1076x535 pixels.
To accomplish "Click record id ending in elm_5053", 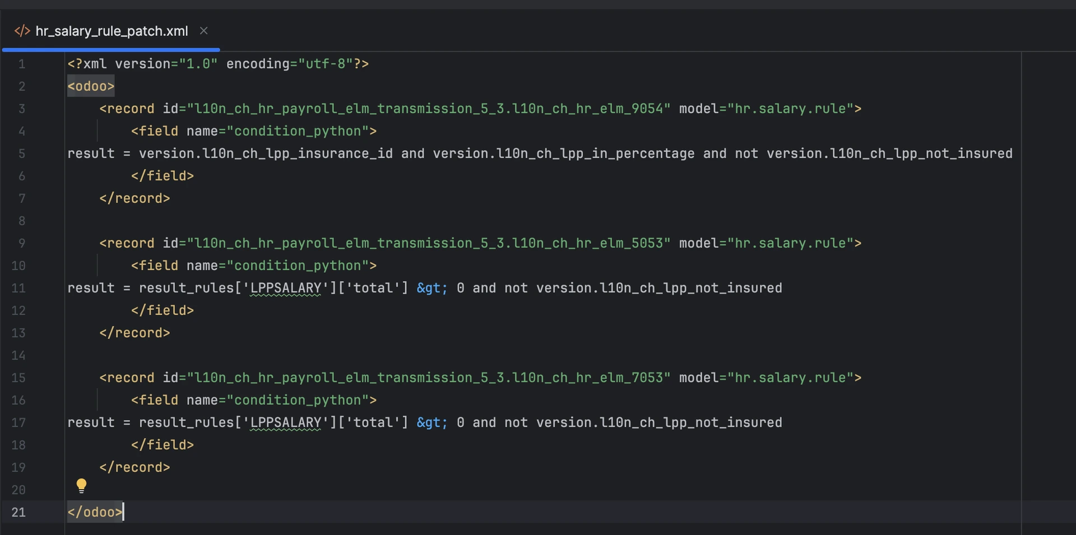I will tap(417, 243).
